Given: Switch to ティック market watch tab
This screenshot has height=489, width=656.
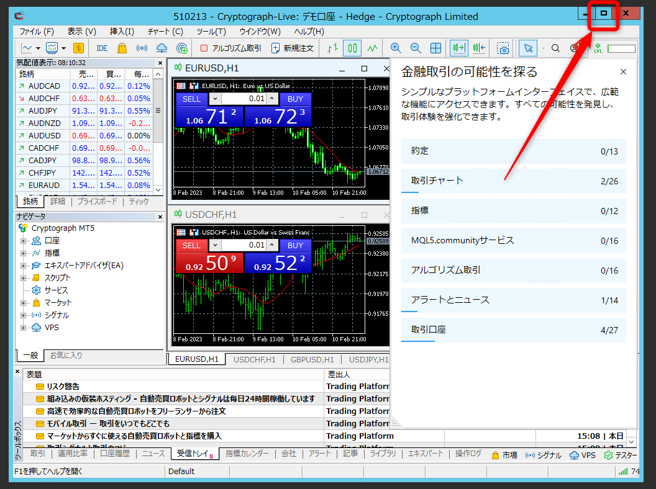Looking at the screenshot, I should pos(139,202).
